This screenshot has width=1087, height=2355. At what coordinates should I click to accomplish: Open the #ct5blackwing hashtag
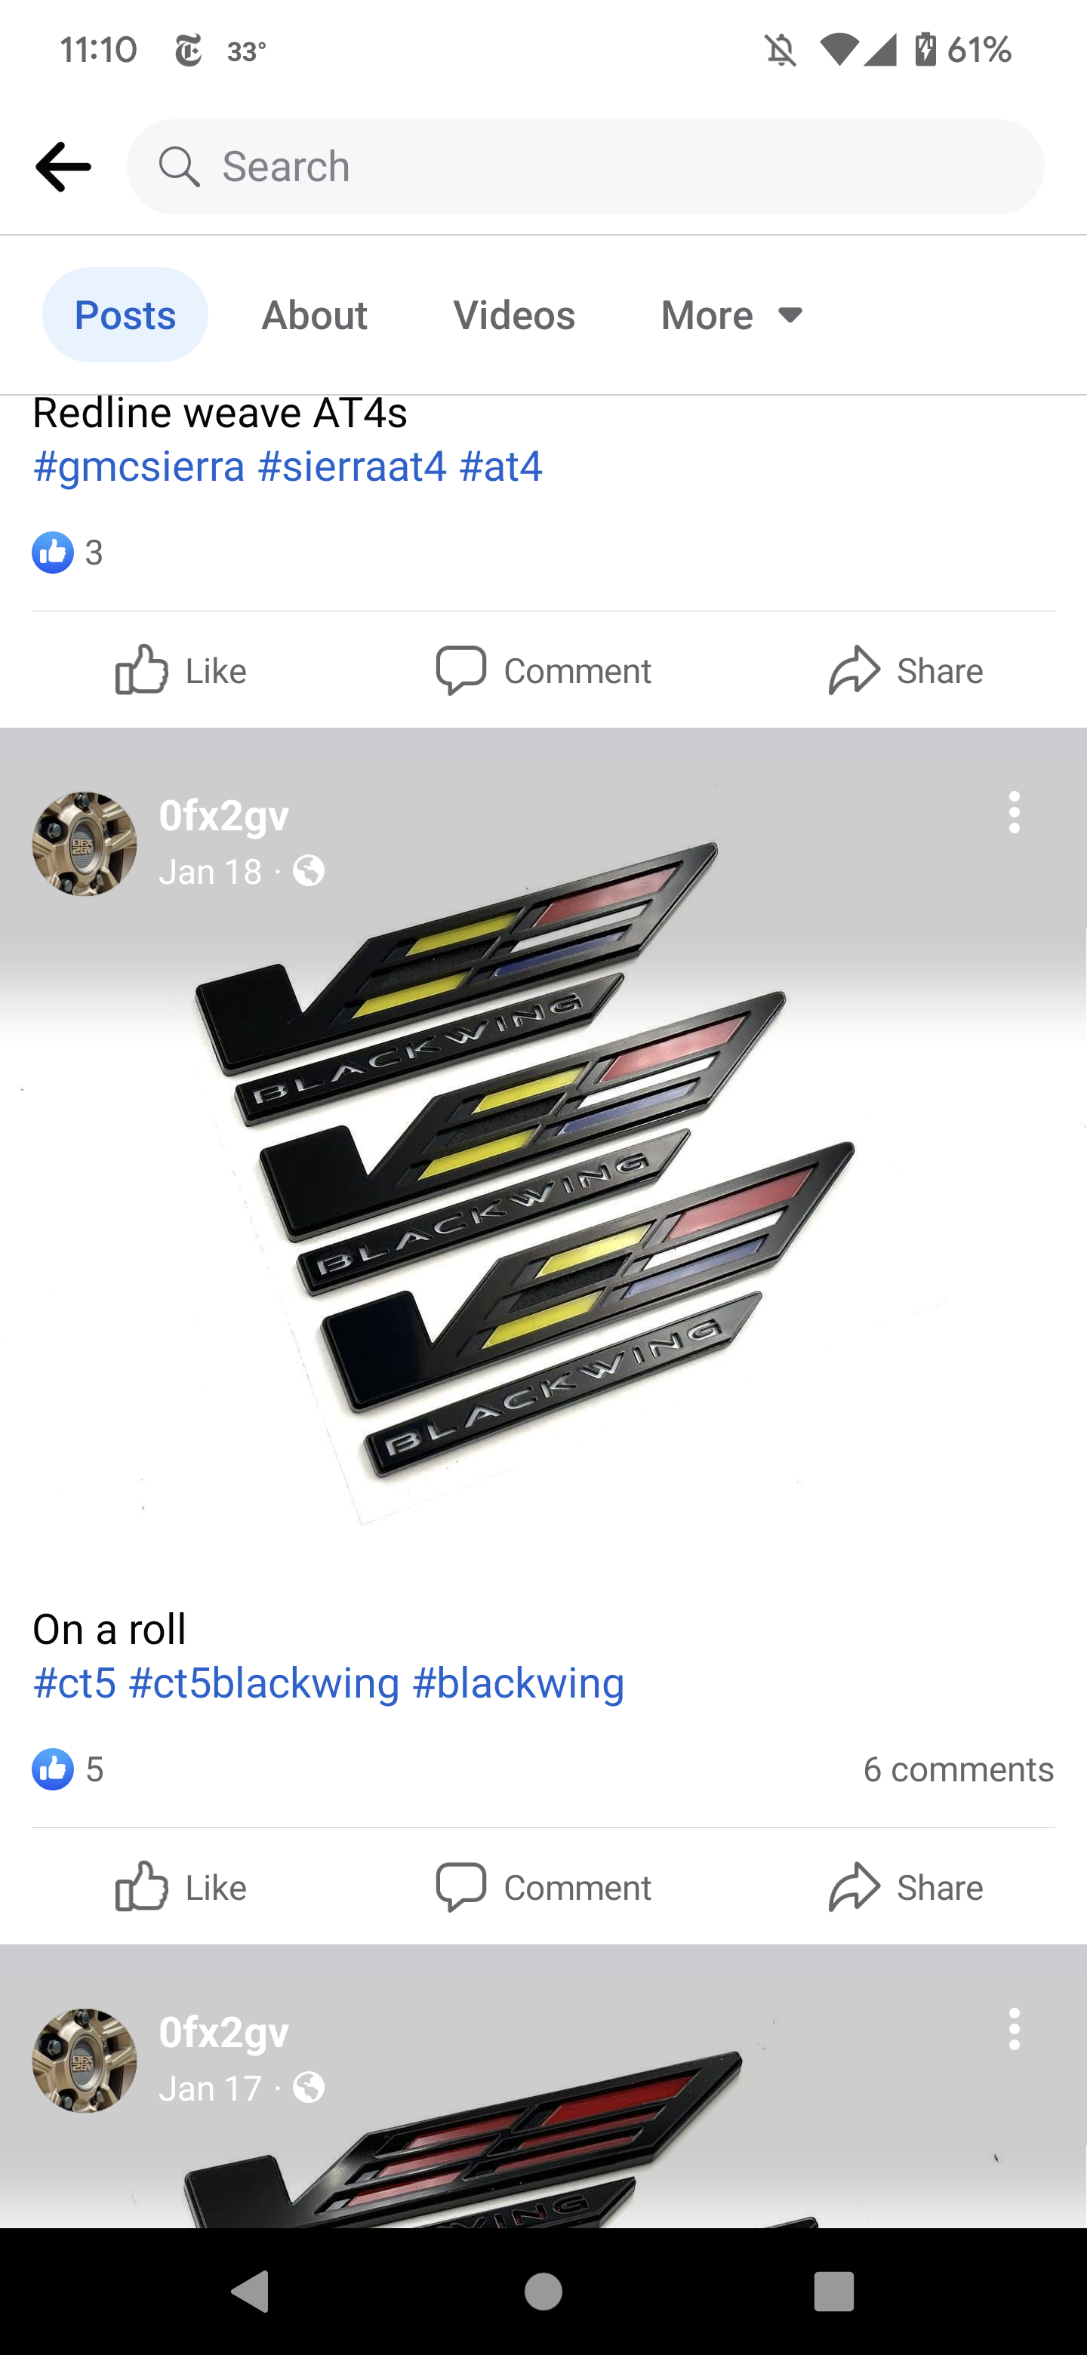pos(264,1682)
